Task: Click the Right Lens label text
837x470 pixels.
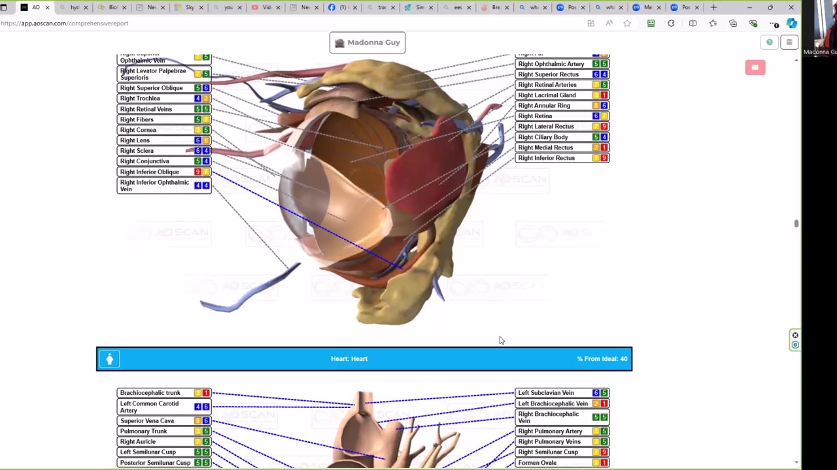Action: tap(135, 140)
